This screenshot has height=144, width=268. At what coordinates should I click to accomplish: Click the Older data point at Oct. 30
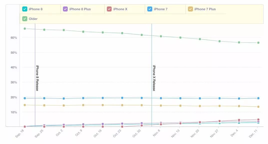coord(141,35)
